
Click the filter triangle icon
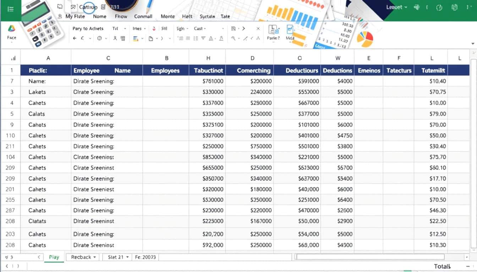point(204,39)
